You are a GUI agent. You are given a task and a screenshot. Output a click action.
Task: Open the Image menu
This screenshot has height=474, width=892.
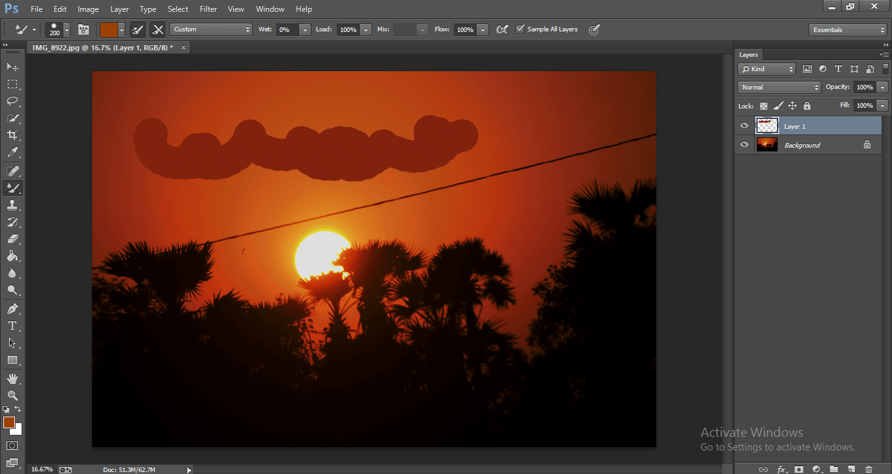pyautogui.click(x=88, y=9)
